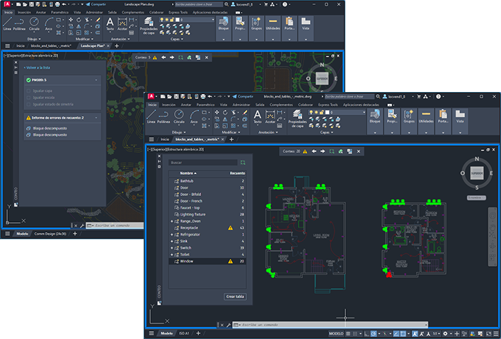The image size is (501, 339).
Task: Click the Círculo tool in the Landscape Plan window
Action: pyautogui.click(x=34, y=23)
